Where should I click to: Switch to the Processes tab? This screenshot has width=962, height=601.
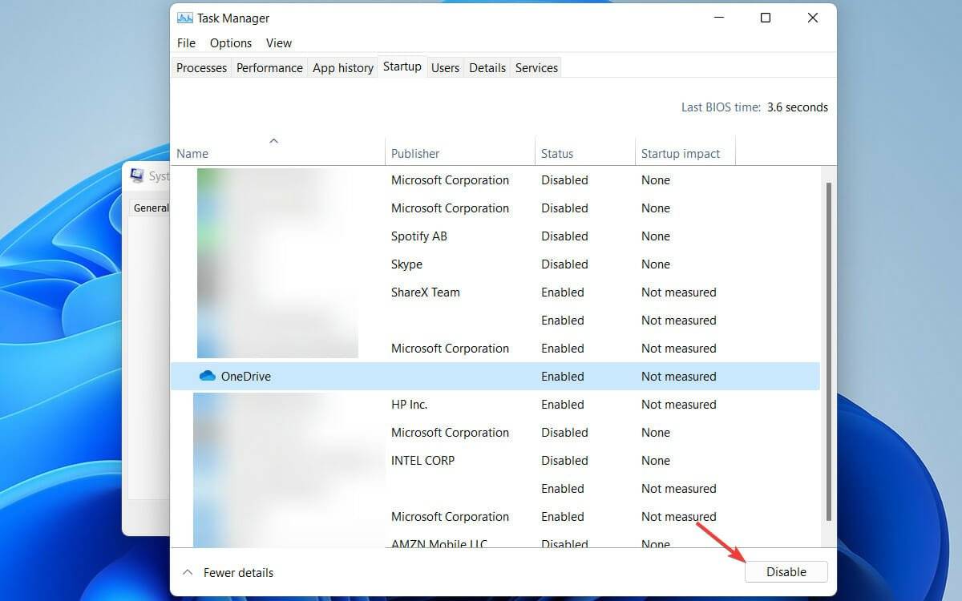201,67
